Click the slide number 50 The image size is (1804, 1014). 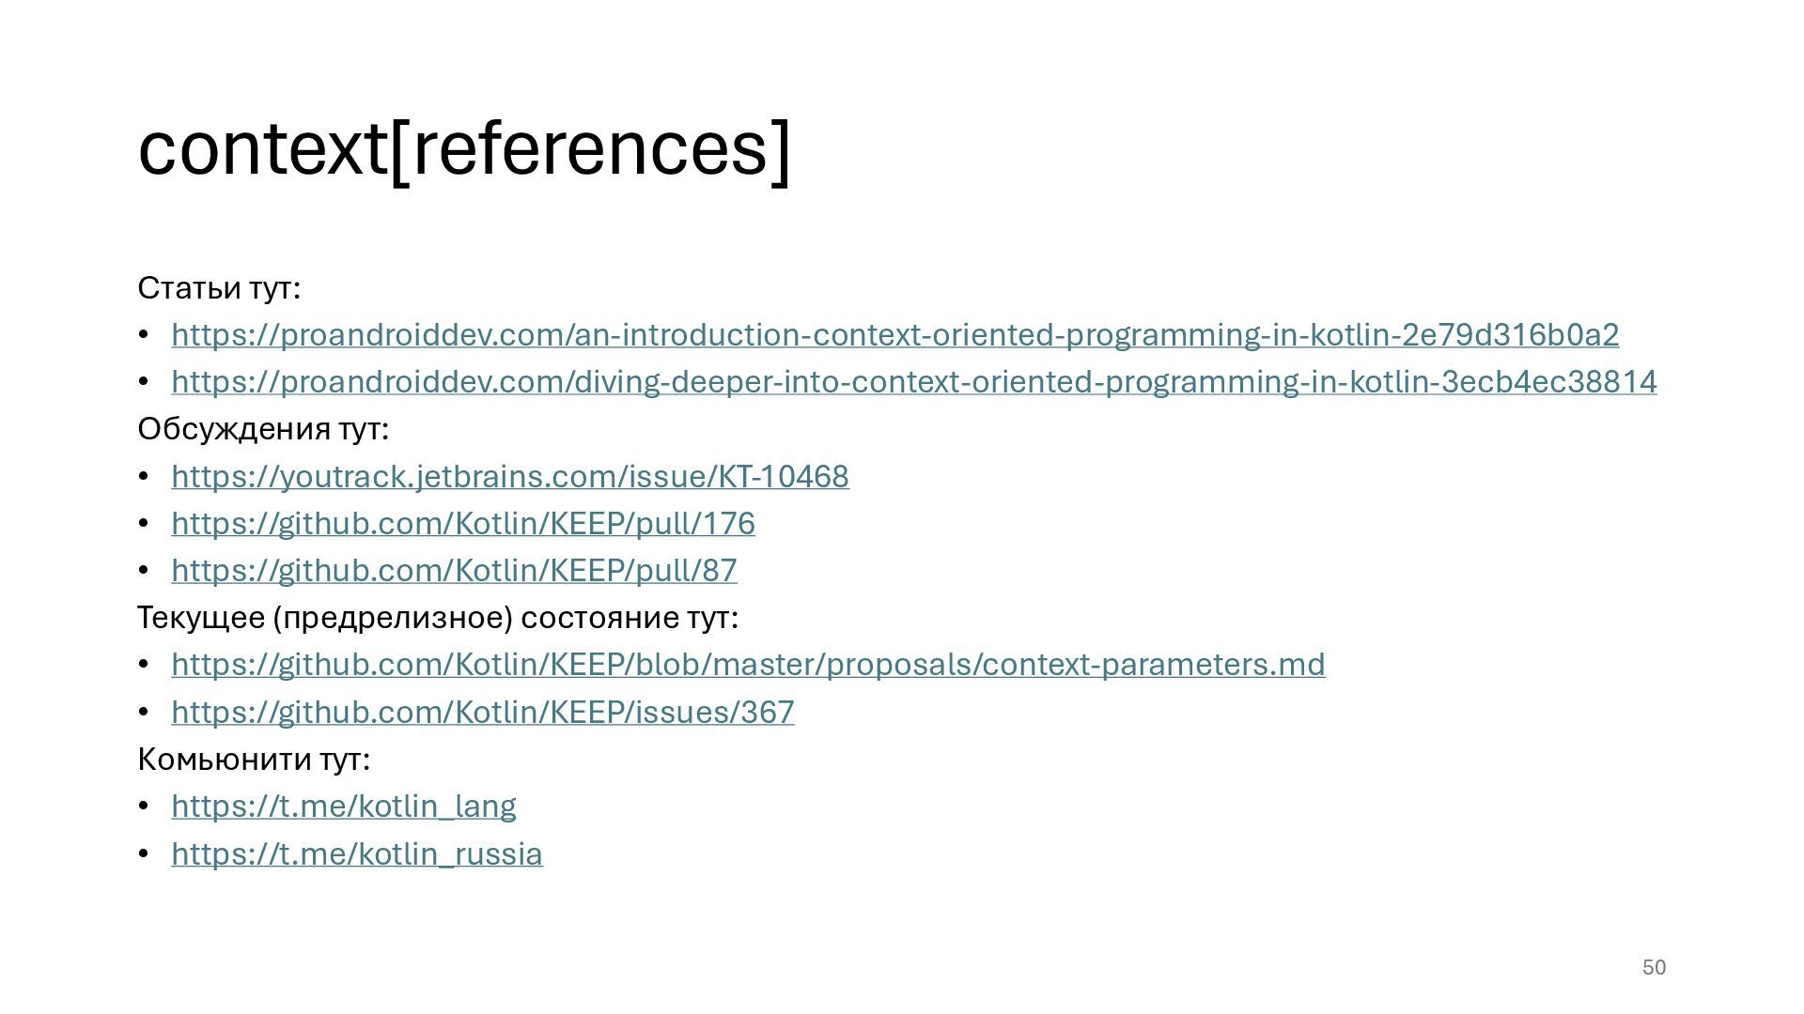coord(1654,968)
